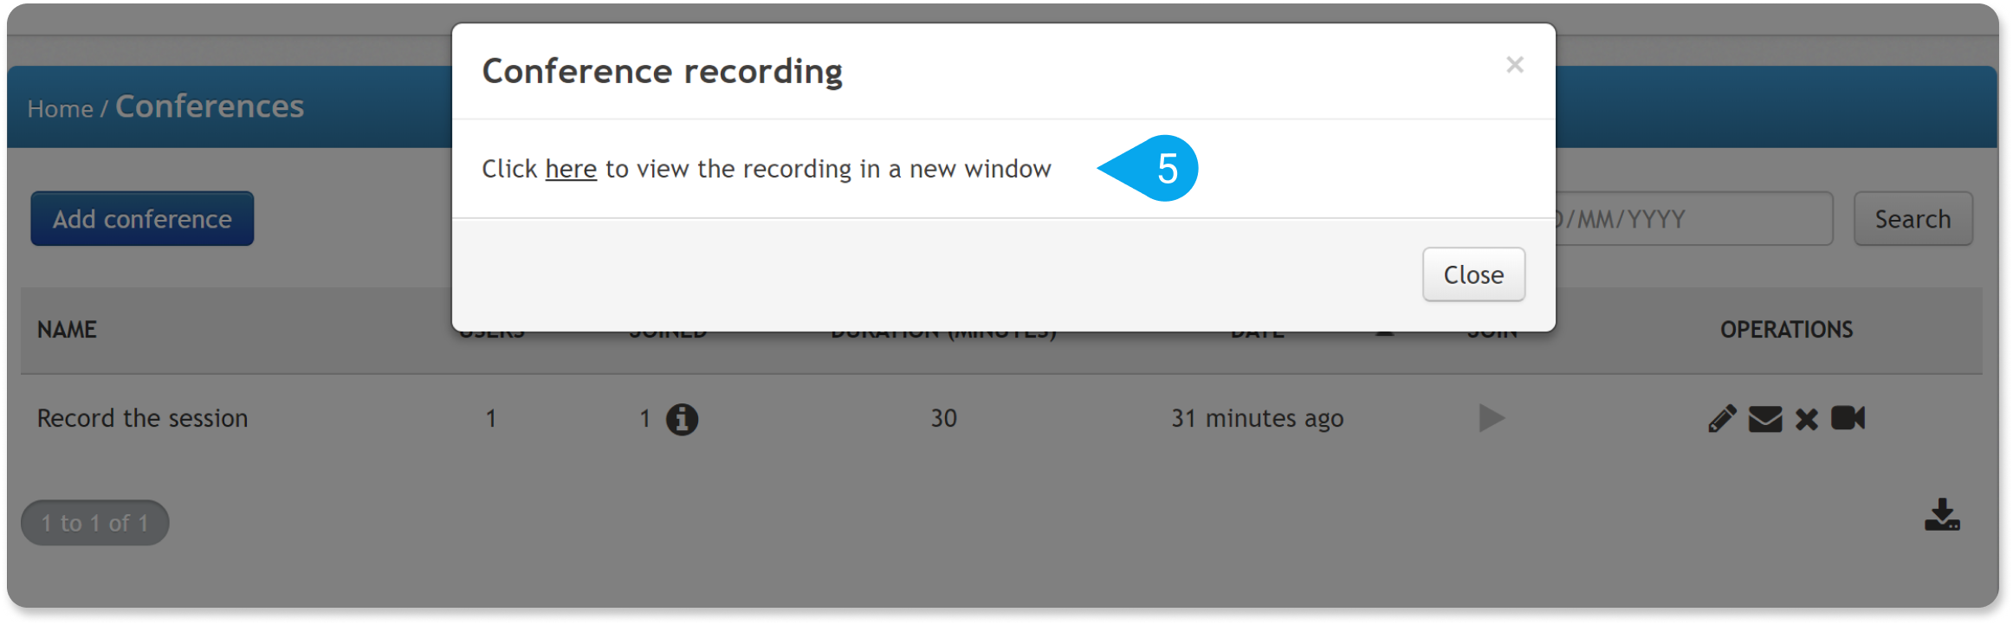Click the Add conference button
The image size is (2013, 625).
(142, 219)
